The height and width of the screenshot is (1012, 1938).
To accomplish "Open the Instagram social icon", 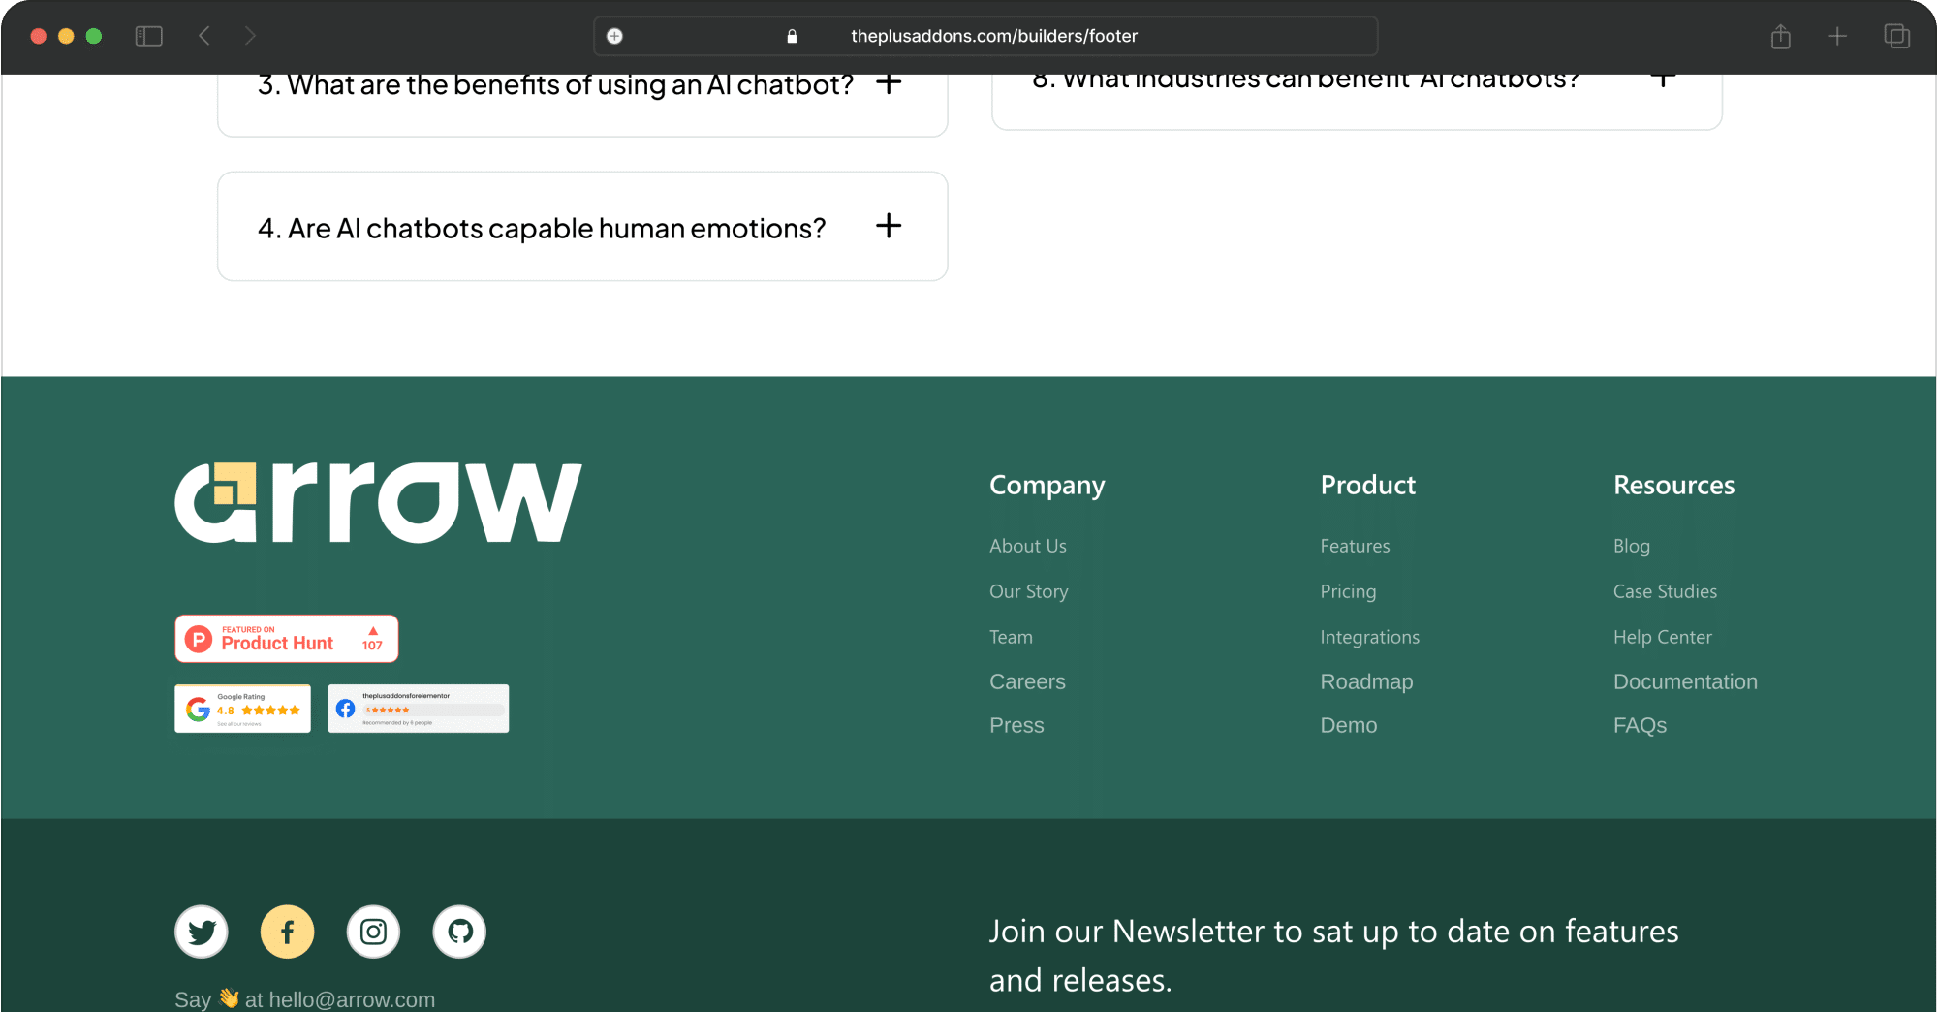I will 373,932.
